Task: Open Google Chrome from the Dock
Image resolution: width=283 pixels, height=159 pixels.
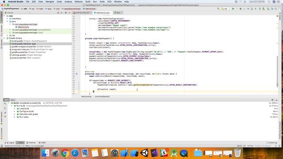Action: (x=65, y=153)
